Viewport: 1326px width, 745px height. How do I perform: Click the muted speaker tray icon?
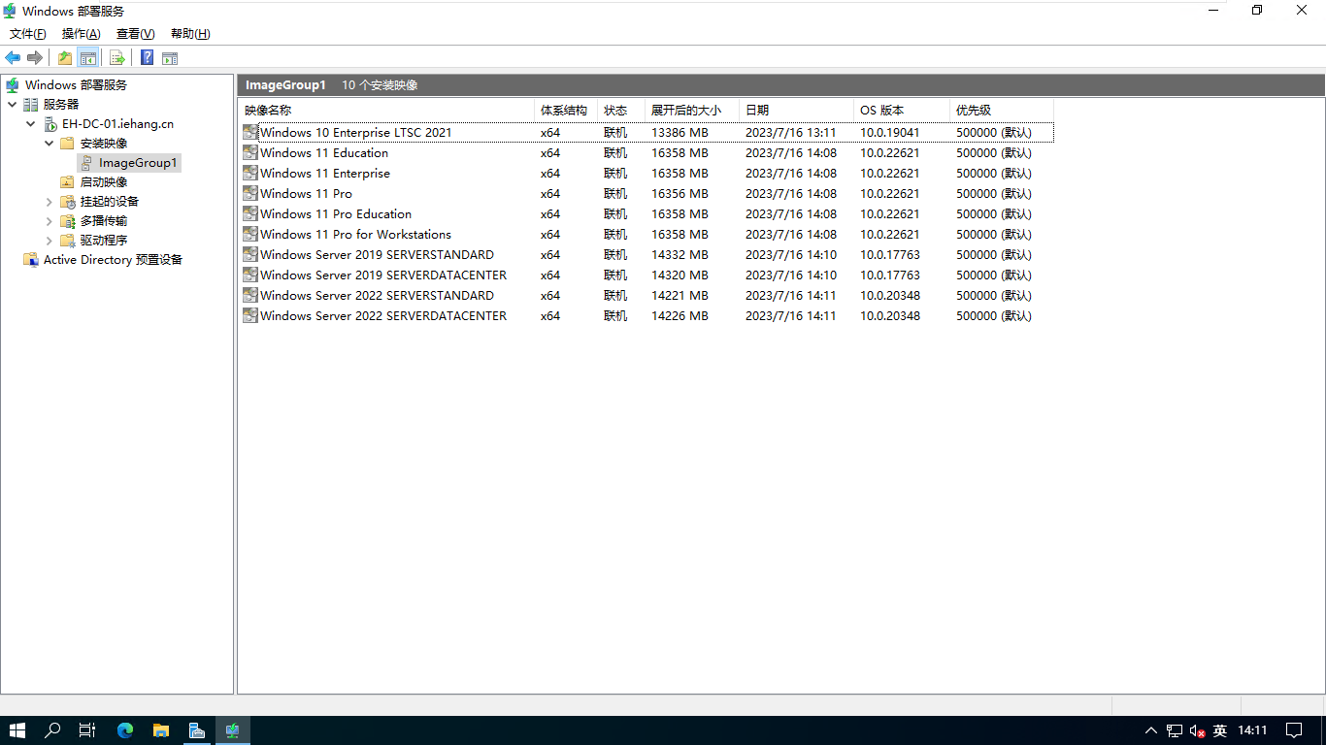(1197, 730)
